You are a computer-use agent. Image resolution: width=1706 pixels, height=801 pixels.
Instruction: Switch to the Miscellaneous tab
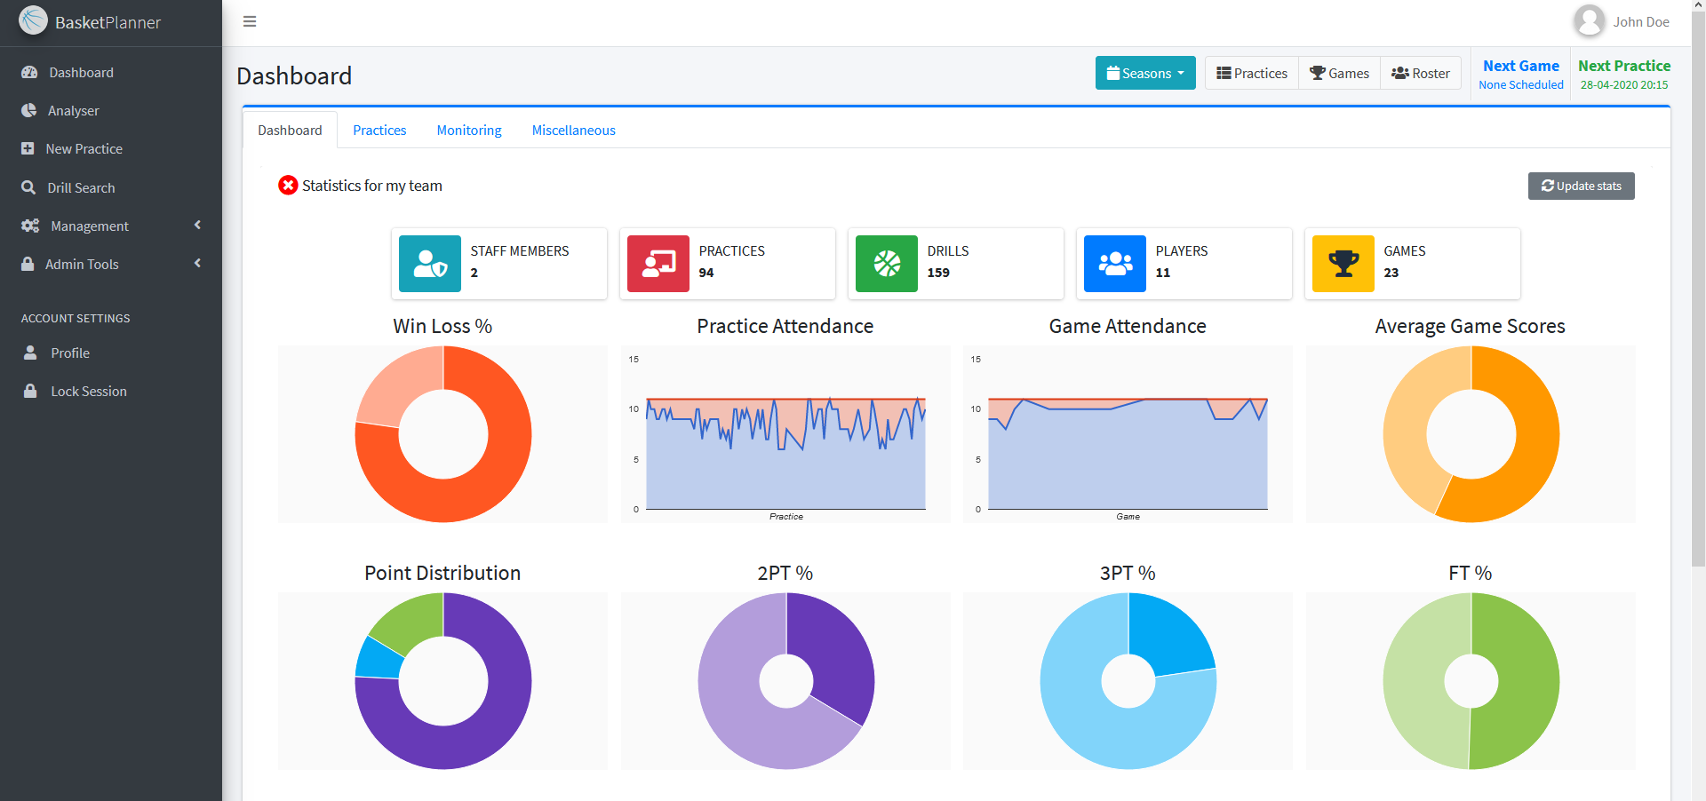[574, 131]
